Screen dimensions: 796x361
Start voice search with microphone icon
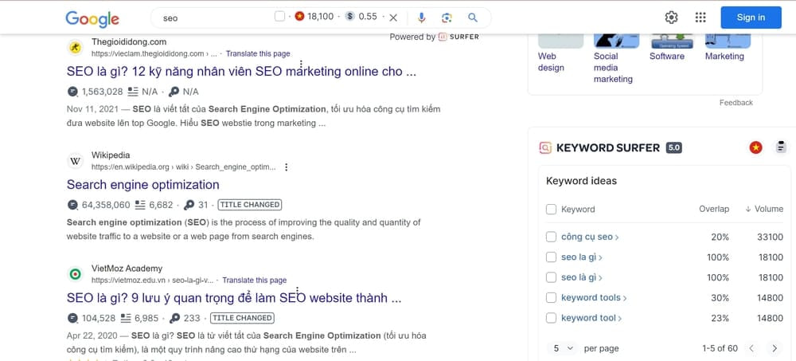coord(421,18)
